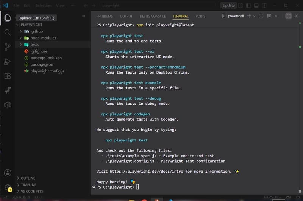Viewport: 303px width, 201px height.
Task: Go back with the left arrow
Action: tap(86, 6)
